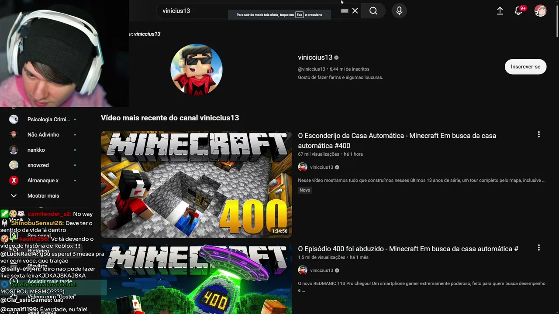Open the upload icon in the top bar
The width and height of the screenshot is (559, 314).
(x=500, y=11)
